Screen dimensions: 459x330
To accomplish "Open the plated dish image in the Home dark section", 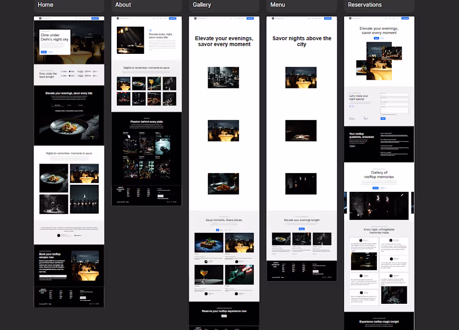I will (69, 127).
